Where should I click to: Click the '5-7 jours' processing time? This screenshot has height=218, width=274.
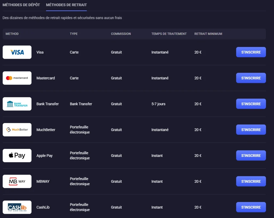(158, 104)
